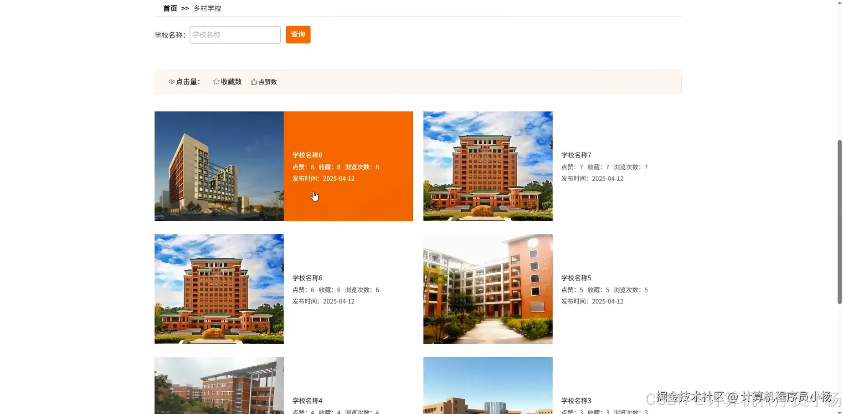Click the eye icon next to 点击量
The width and height of the screenshot is (843, 414).
pyautogui.click(x=171, y=81)
